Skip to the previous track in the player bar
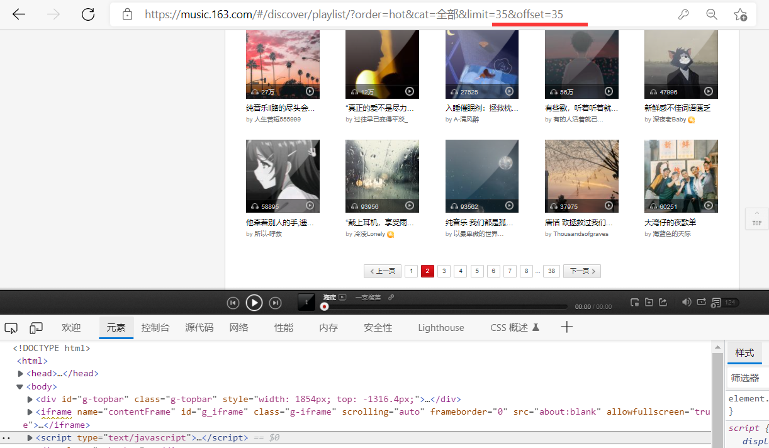The width and height of the screenshot is (769, 448). [233, 303]
